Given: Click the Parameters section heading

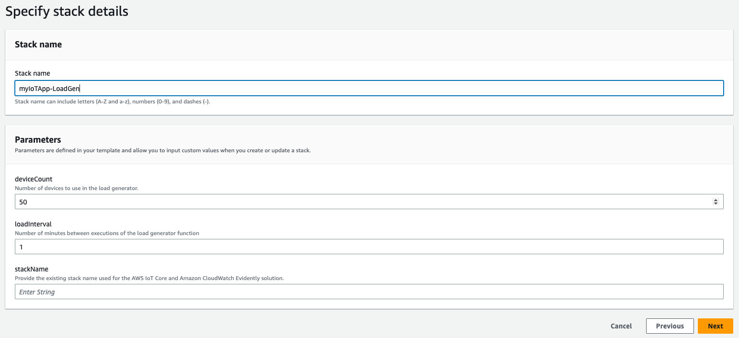Looking at the screenshot, I should (38, 139).
